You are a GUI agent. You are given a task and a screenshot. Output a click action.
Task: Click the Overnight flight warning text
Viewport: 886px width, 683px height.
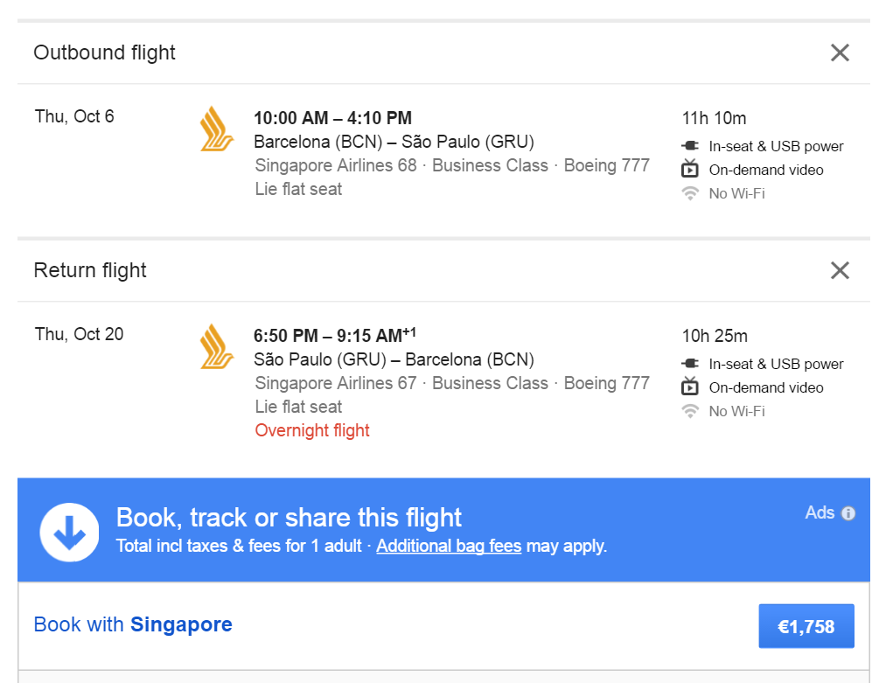(x=312, y=430)
